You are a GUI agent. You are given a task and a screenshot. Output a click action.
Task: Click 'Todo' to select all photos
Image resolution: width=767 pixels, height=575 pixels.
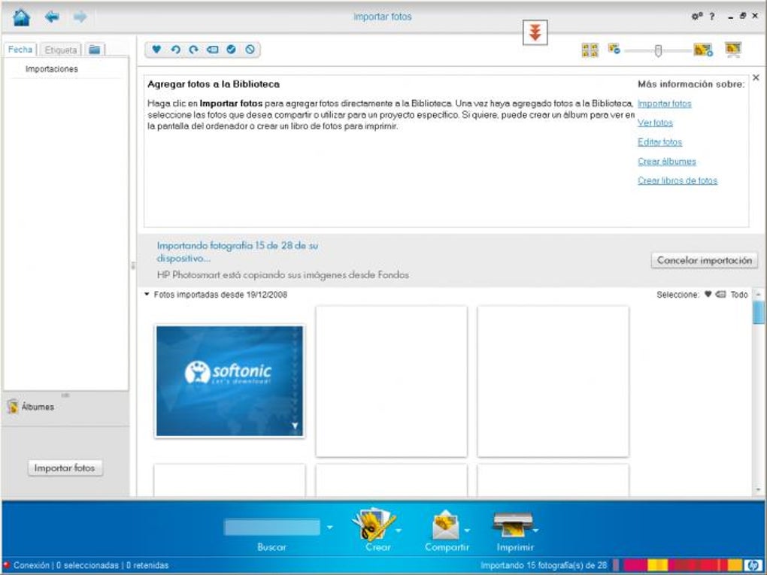click(x=739, y=295)
